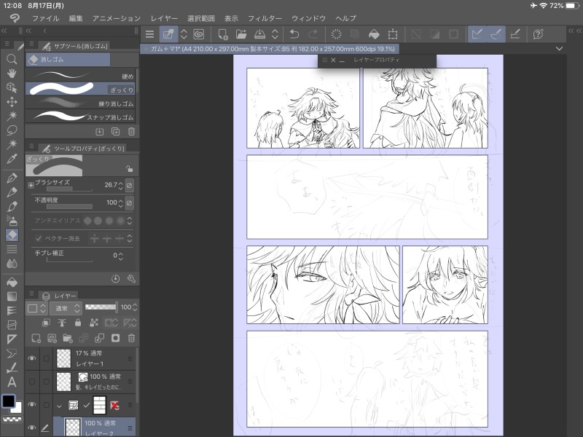Screen dimensions: 583x437
Task: Toggle visibility of the frame folder layer
Action: click(32, 405)
